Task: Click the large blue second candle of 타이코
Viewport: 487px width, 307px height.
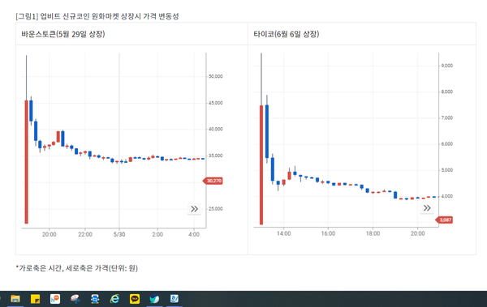Action: tap(267, 131)
